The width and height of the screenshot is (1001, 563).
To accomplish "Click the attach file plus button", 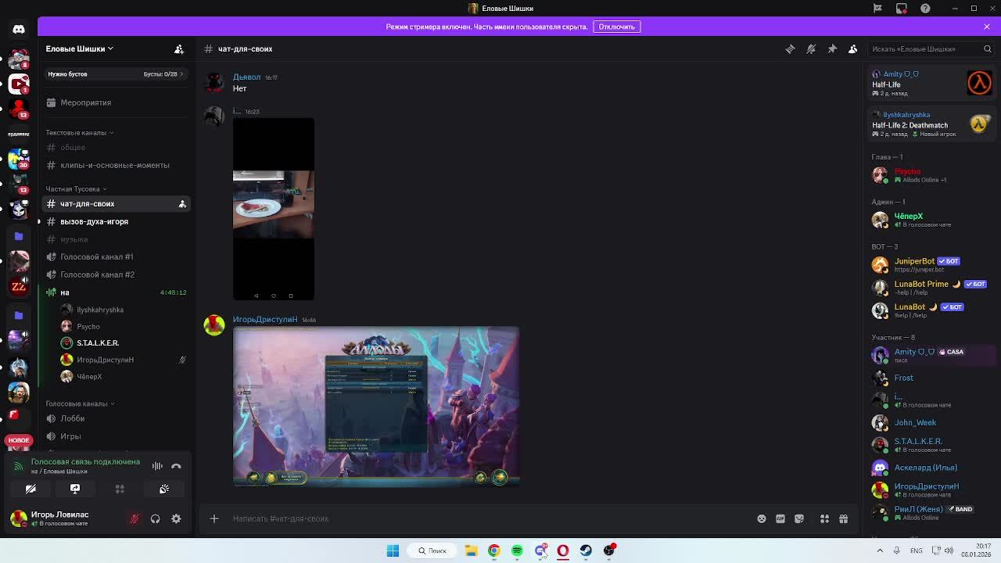I will tap(213, 518).
